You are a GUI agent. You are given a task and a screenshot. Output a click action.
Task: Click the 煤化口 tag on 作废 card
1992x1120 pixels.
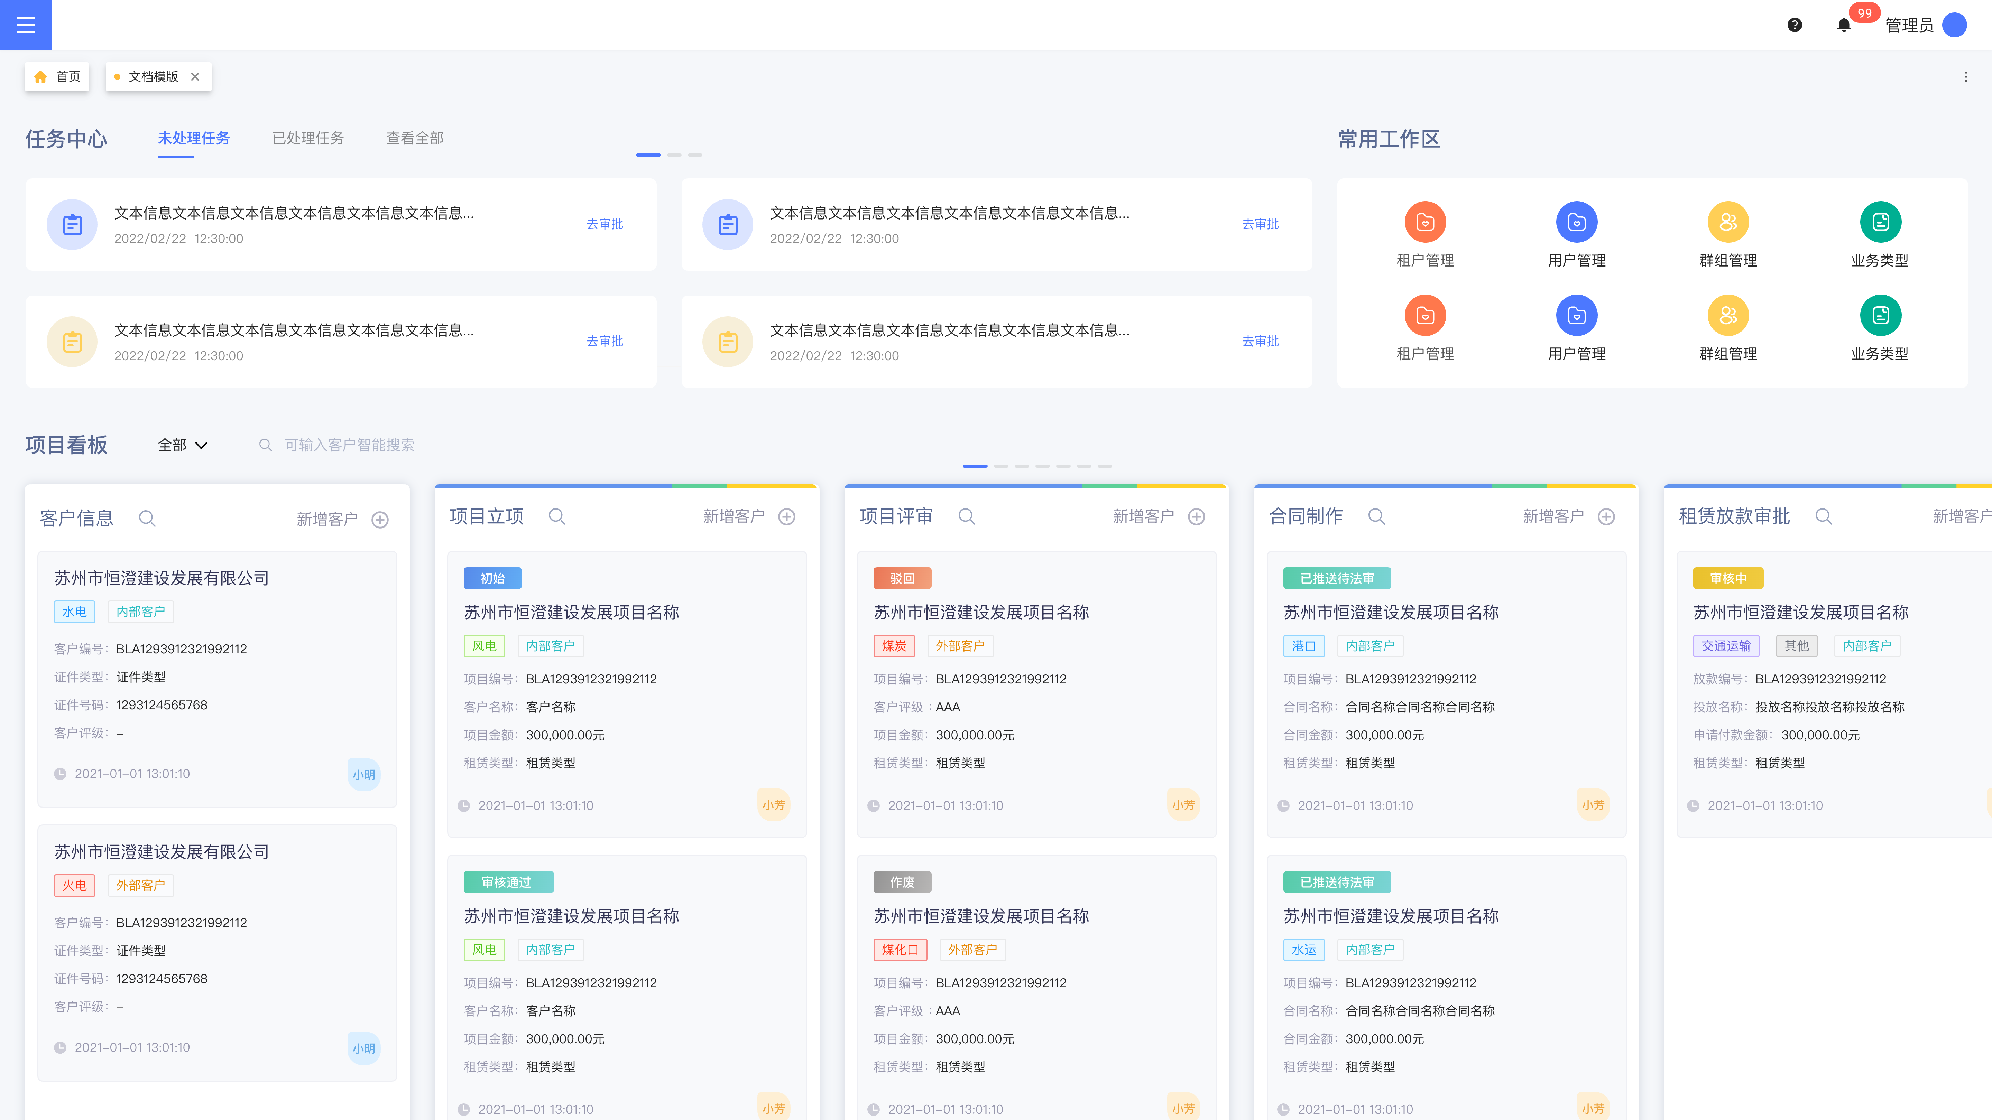click(900, 950)
